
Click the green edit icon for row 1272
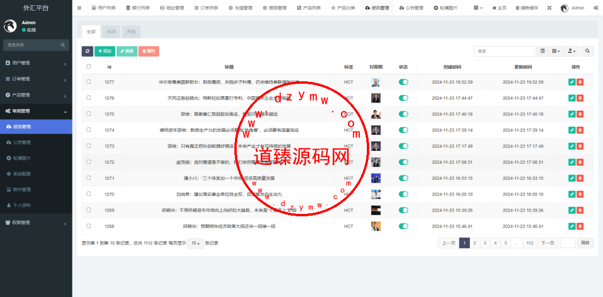(572, 162)
